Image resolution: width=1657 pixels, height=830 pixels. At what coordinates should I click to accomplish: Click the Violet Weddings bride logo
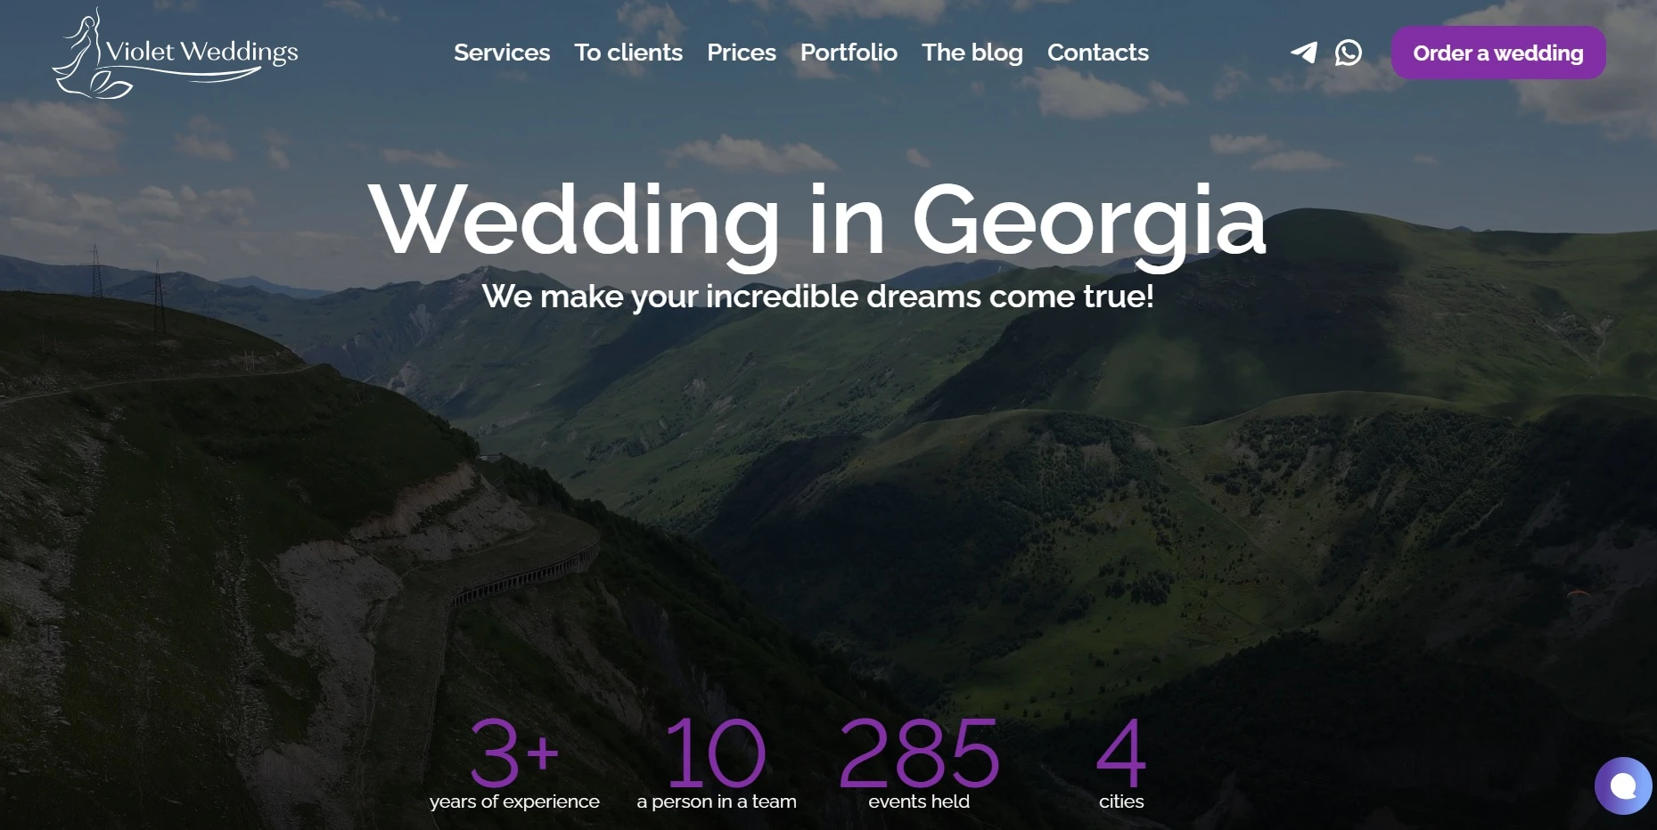(176, 53)
